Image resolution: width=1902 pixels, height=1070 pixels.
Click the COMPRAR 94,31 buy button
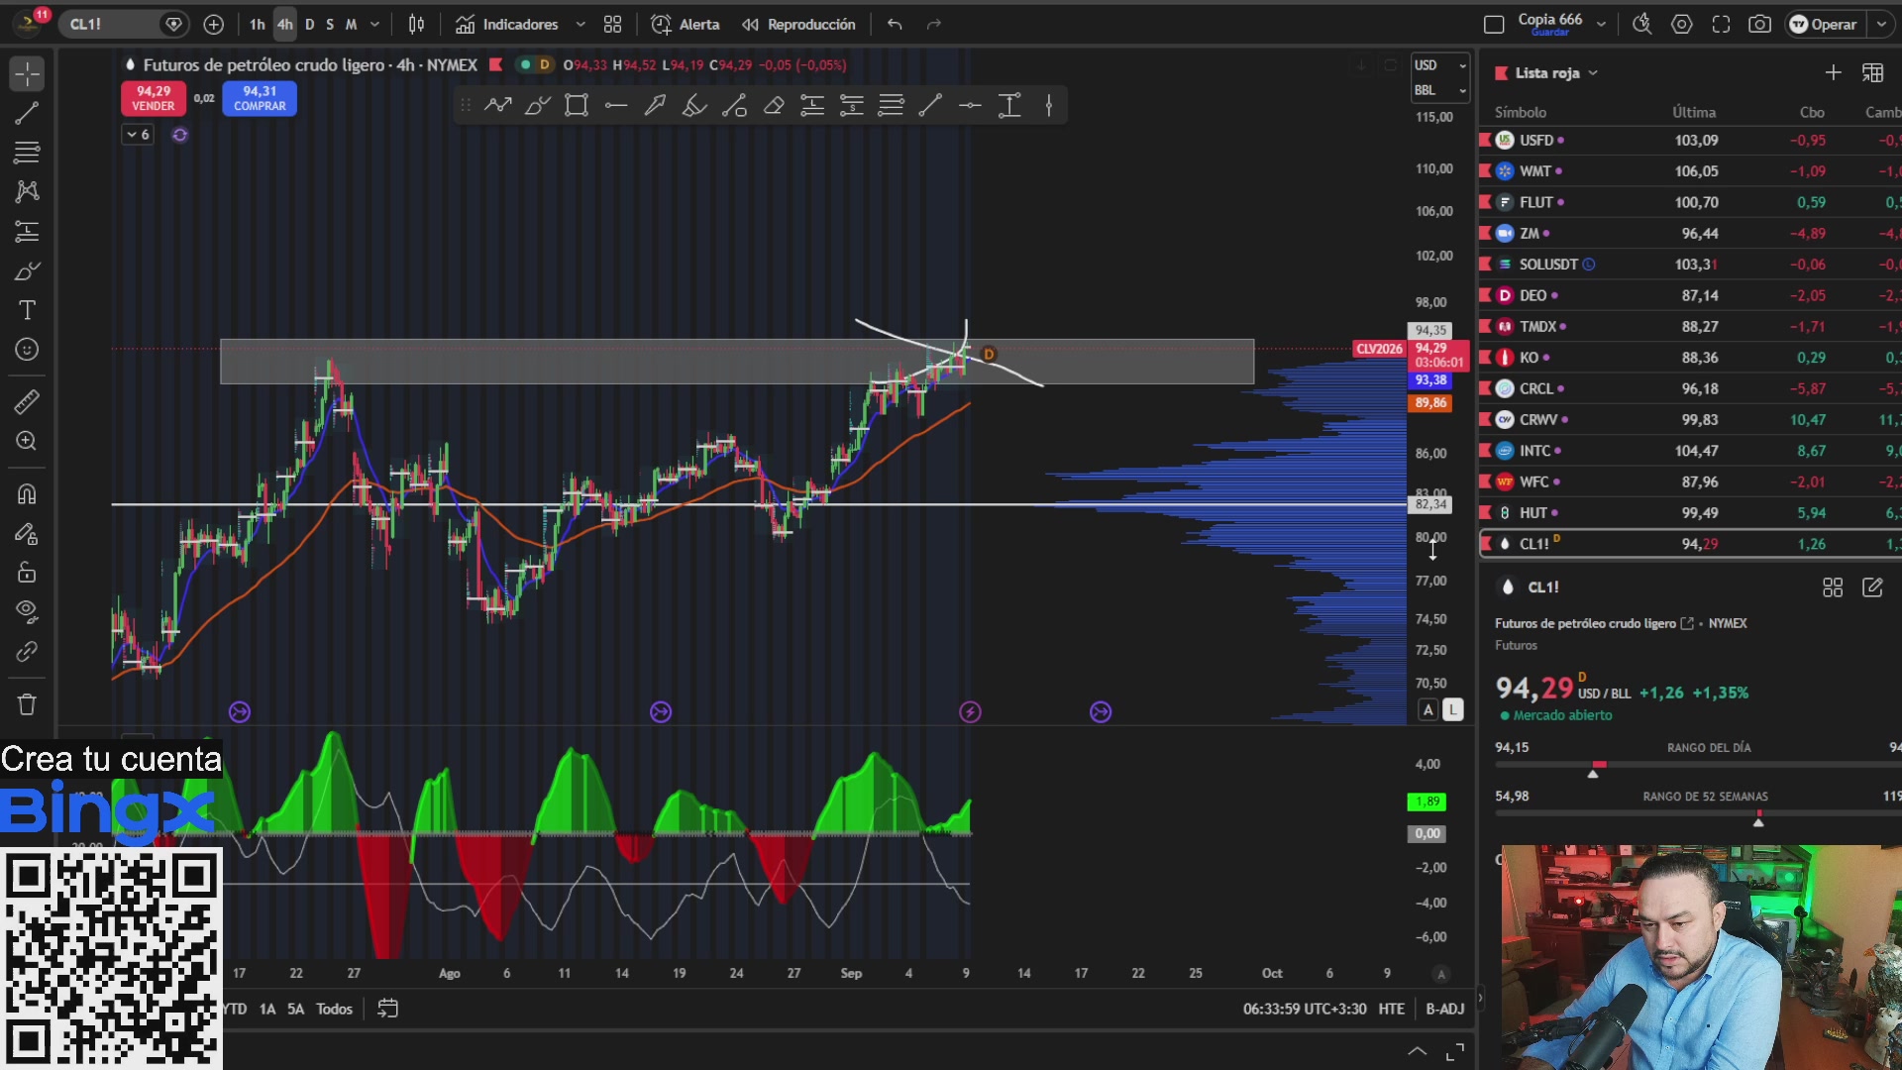click(260, 98)
